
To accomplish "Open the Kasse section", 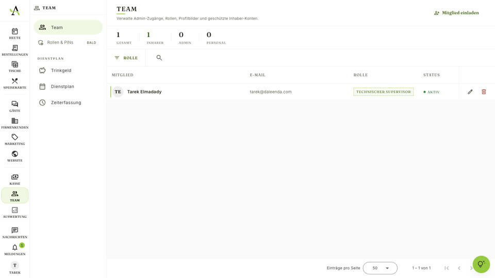I will (x=15, y=179).
